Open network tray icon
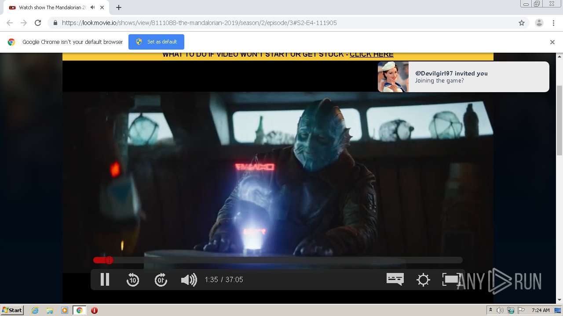 [x=511, y=310]
